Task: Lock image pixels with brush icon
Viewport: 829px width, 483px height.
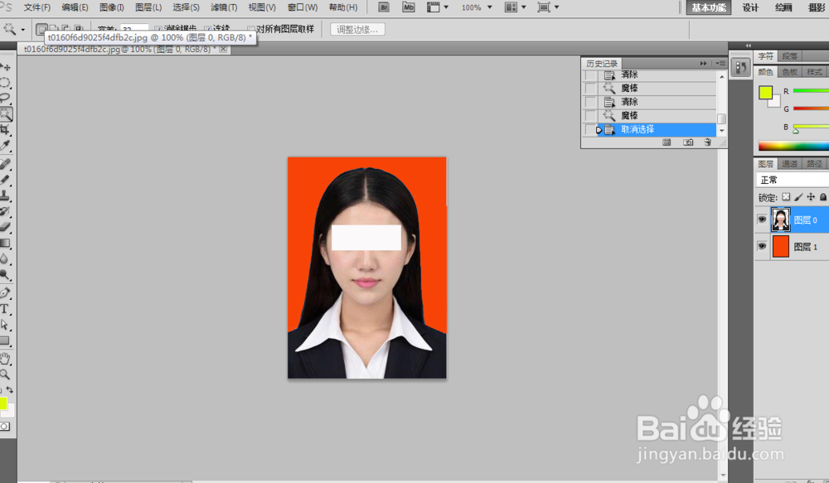Action: coord(798,197)
